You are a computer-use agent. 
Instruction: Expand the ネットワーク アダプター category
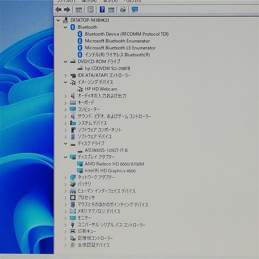[x=66, y=178]
